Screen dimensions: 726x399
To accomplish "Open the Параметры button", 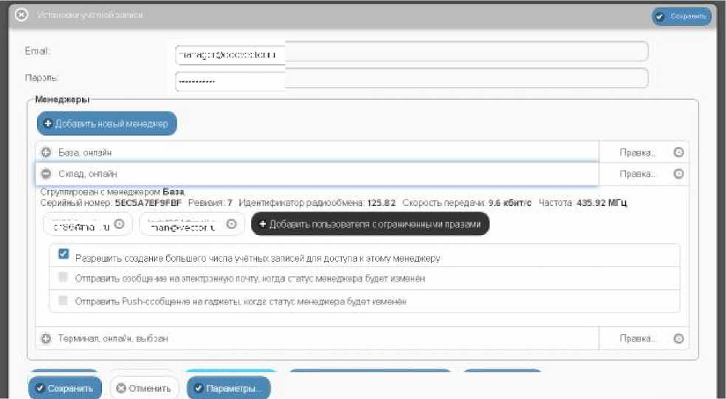I will 228,389.
